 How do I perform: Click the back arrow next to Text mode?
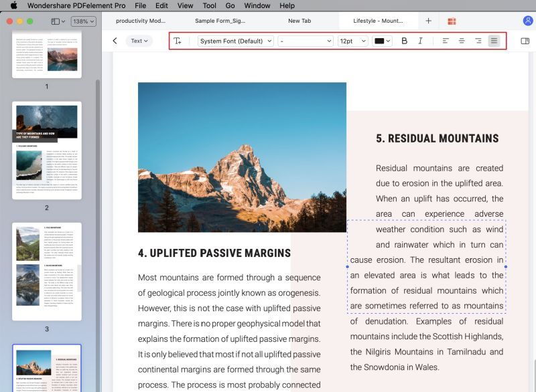(116, 40)
